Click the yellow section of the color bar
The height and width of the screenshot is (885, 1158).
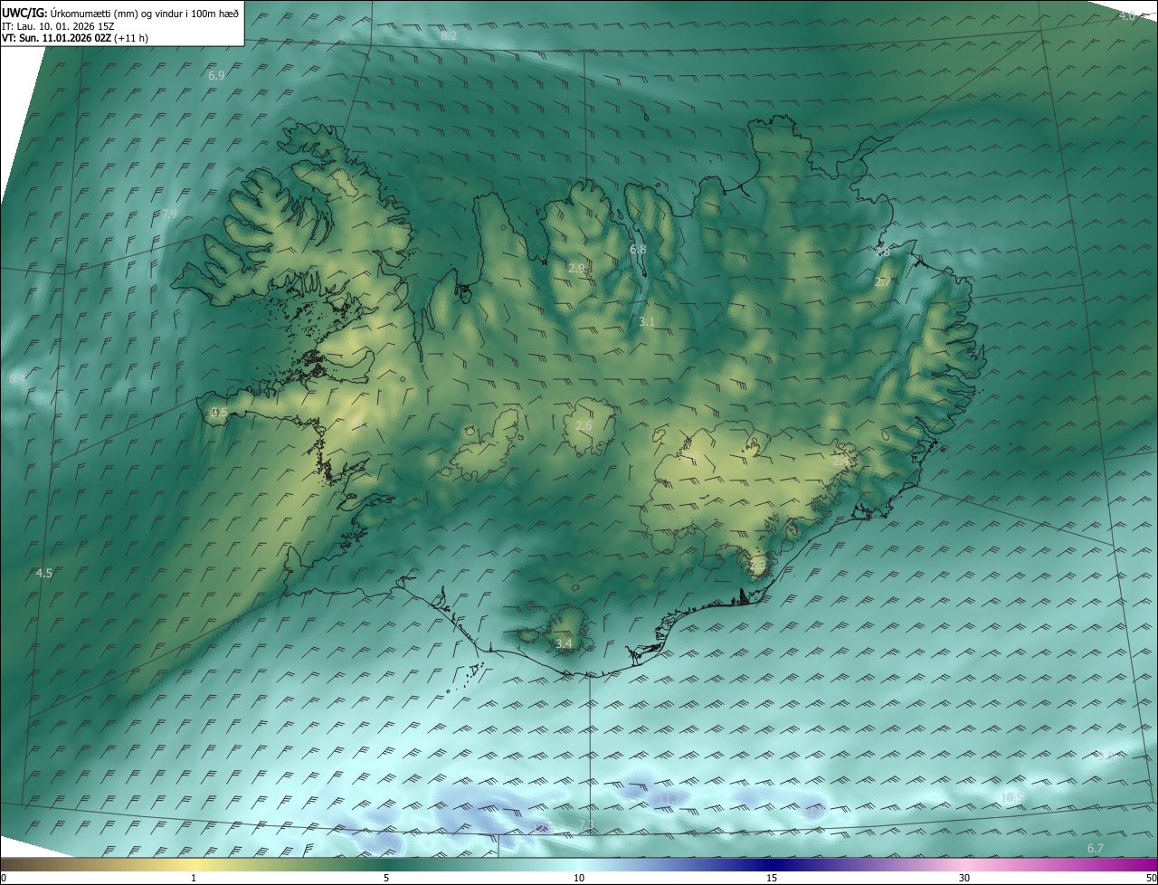coord(194,864)
